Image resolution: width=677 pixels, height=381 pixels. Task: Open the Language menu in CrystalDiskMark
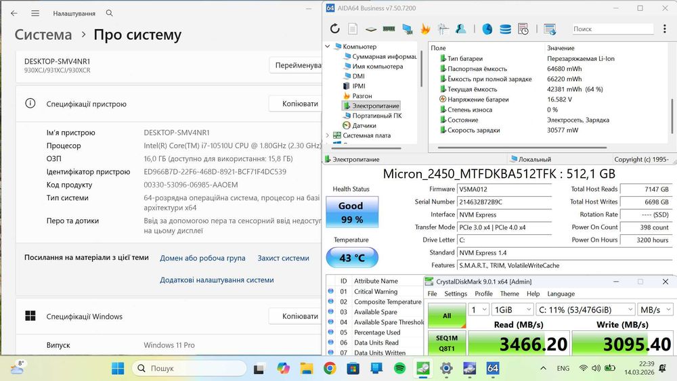pyautogui.click(x=561, y=294)
